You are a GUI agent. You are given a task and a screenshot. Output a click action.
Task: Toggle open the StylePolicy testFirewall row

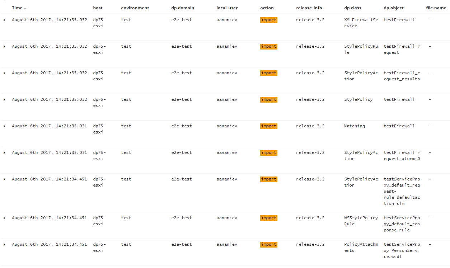4,100
